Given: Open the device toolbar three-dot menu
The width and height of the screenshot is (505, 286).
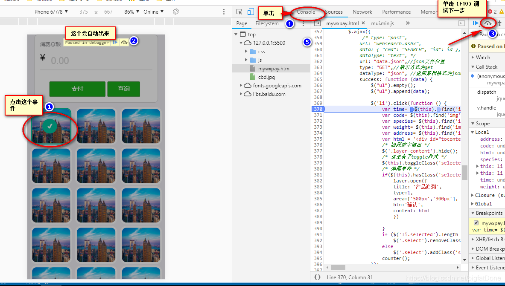Looking at the screenshot, I should pyautogui.click(x=224, y=12).
